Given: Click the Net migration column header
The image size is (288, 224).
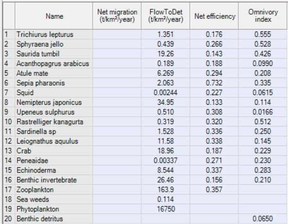Looking at the screenshot, I should 117,16.
